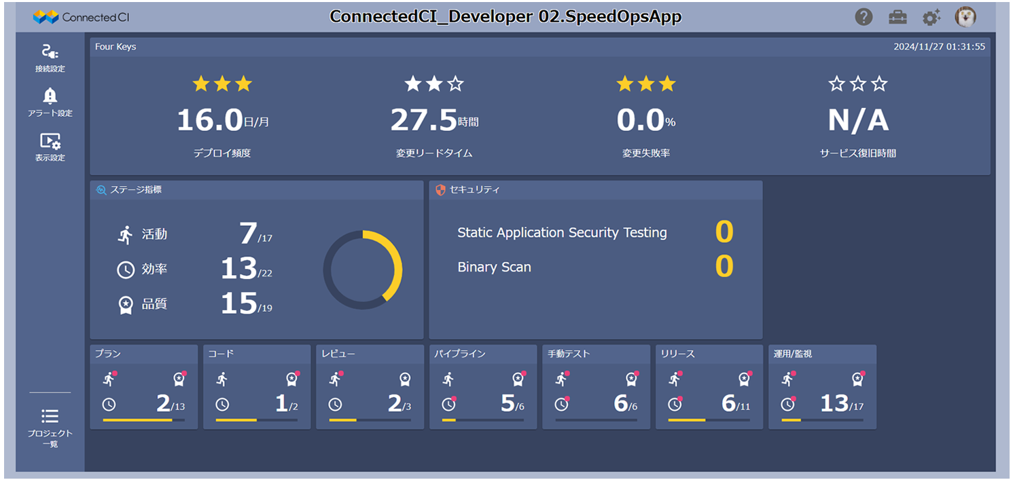Click the 0.0% change failure value
Viewport: 1013px width, 480px height.
pos(646,121)
